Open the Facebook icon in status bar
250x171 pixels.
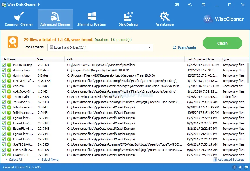click(x=234, y=167)
